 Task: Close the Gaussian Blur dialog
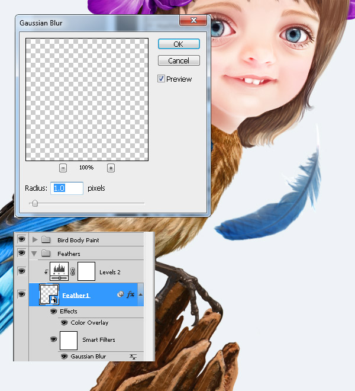[193, 21]
